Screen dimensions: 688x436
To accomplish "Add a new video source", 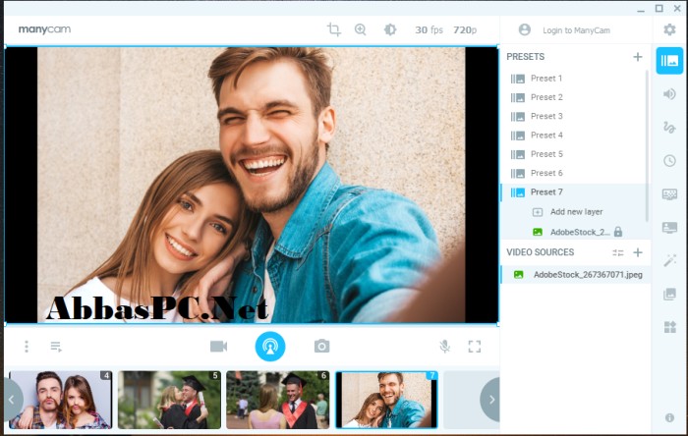I will point(638,252).
